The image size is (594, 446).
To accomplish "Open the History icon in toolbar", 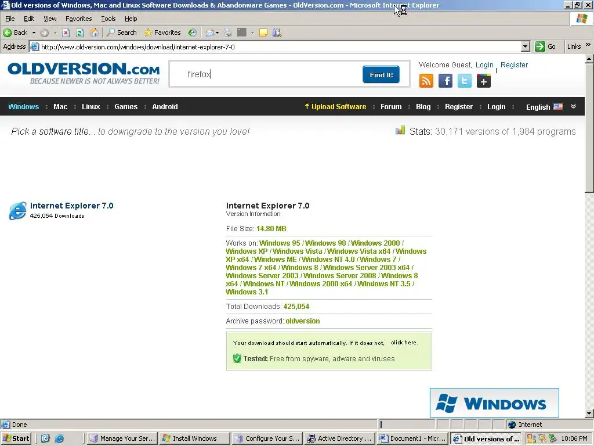I will click(x=193, y=33).
